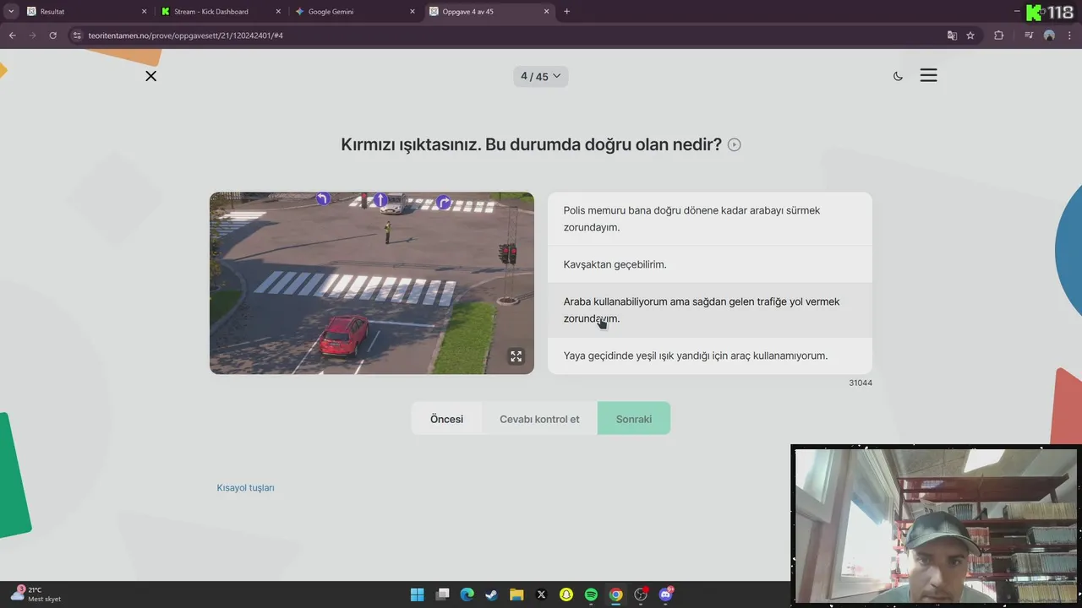Go to next question with Sonraki
1082x608 pixels.
point(634,419)
